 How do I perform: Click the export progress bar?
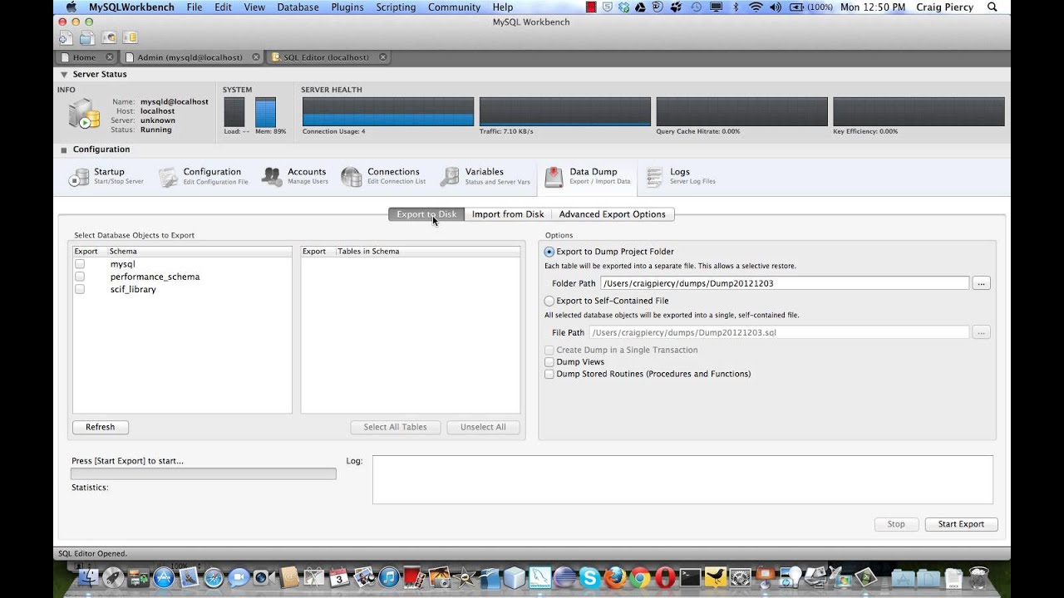[204, 474]
